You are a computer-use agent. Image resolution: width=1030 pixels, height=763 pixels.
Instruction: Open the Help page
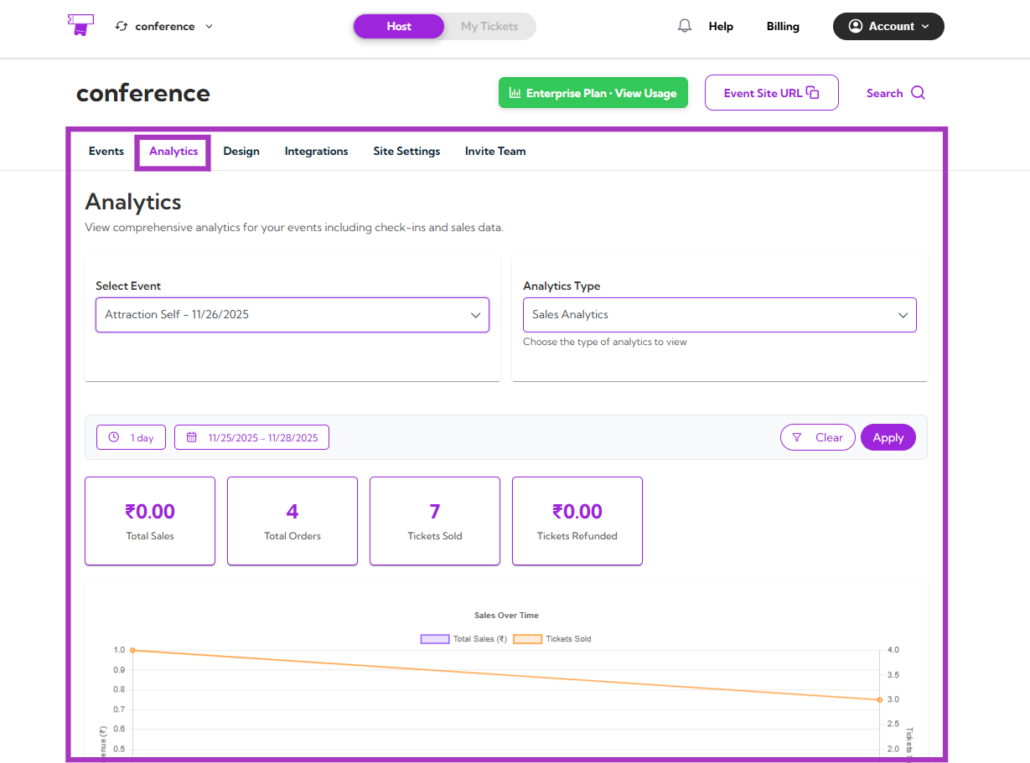coord(721,26)
